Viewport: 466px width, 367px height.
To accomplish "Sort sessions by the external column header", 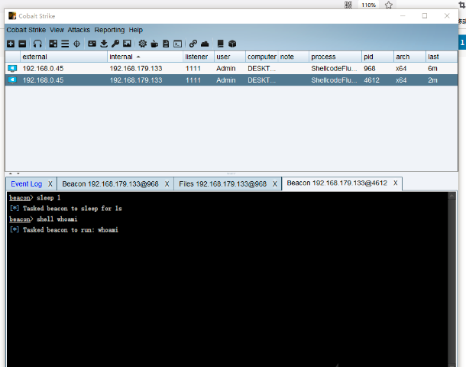I will click(x=63, y=57).
